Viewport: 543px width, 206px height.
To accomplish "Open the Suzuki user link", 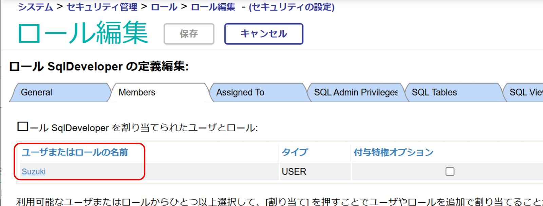I will [x=34, y=172].
